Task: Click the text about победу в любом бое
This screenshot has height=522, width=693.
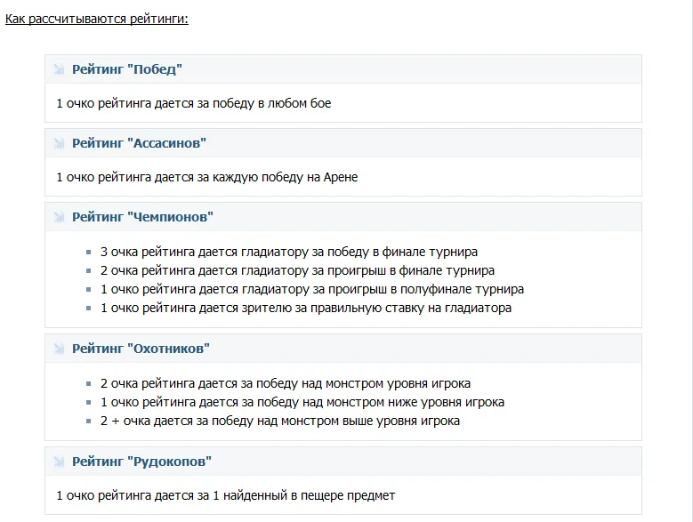Action: [193, 103]
